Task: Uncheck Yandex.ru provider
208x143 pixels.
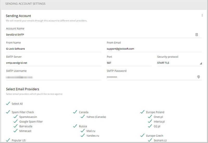Action: (83, 135)
